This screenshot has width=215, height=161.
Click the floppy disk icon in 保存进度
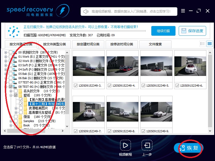(184, 31)
